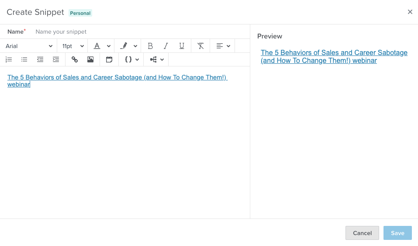Toggle italic formatting

pyautogui.click(x=166, y=46)
